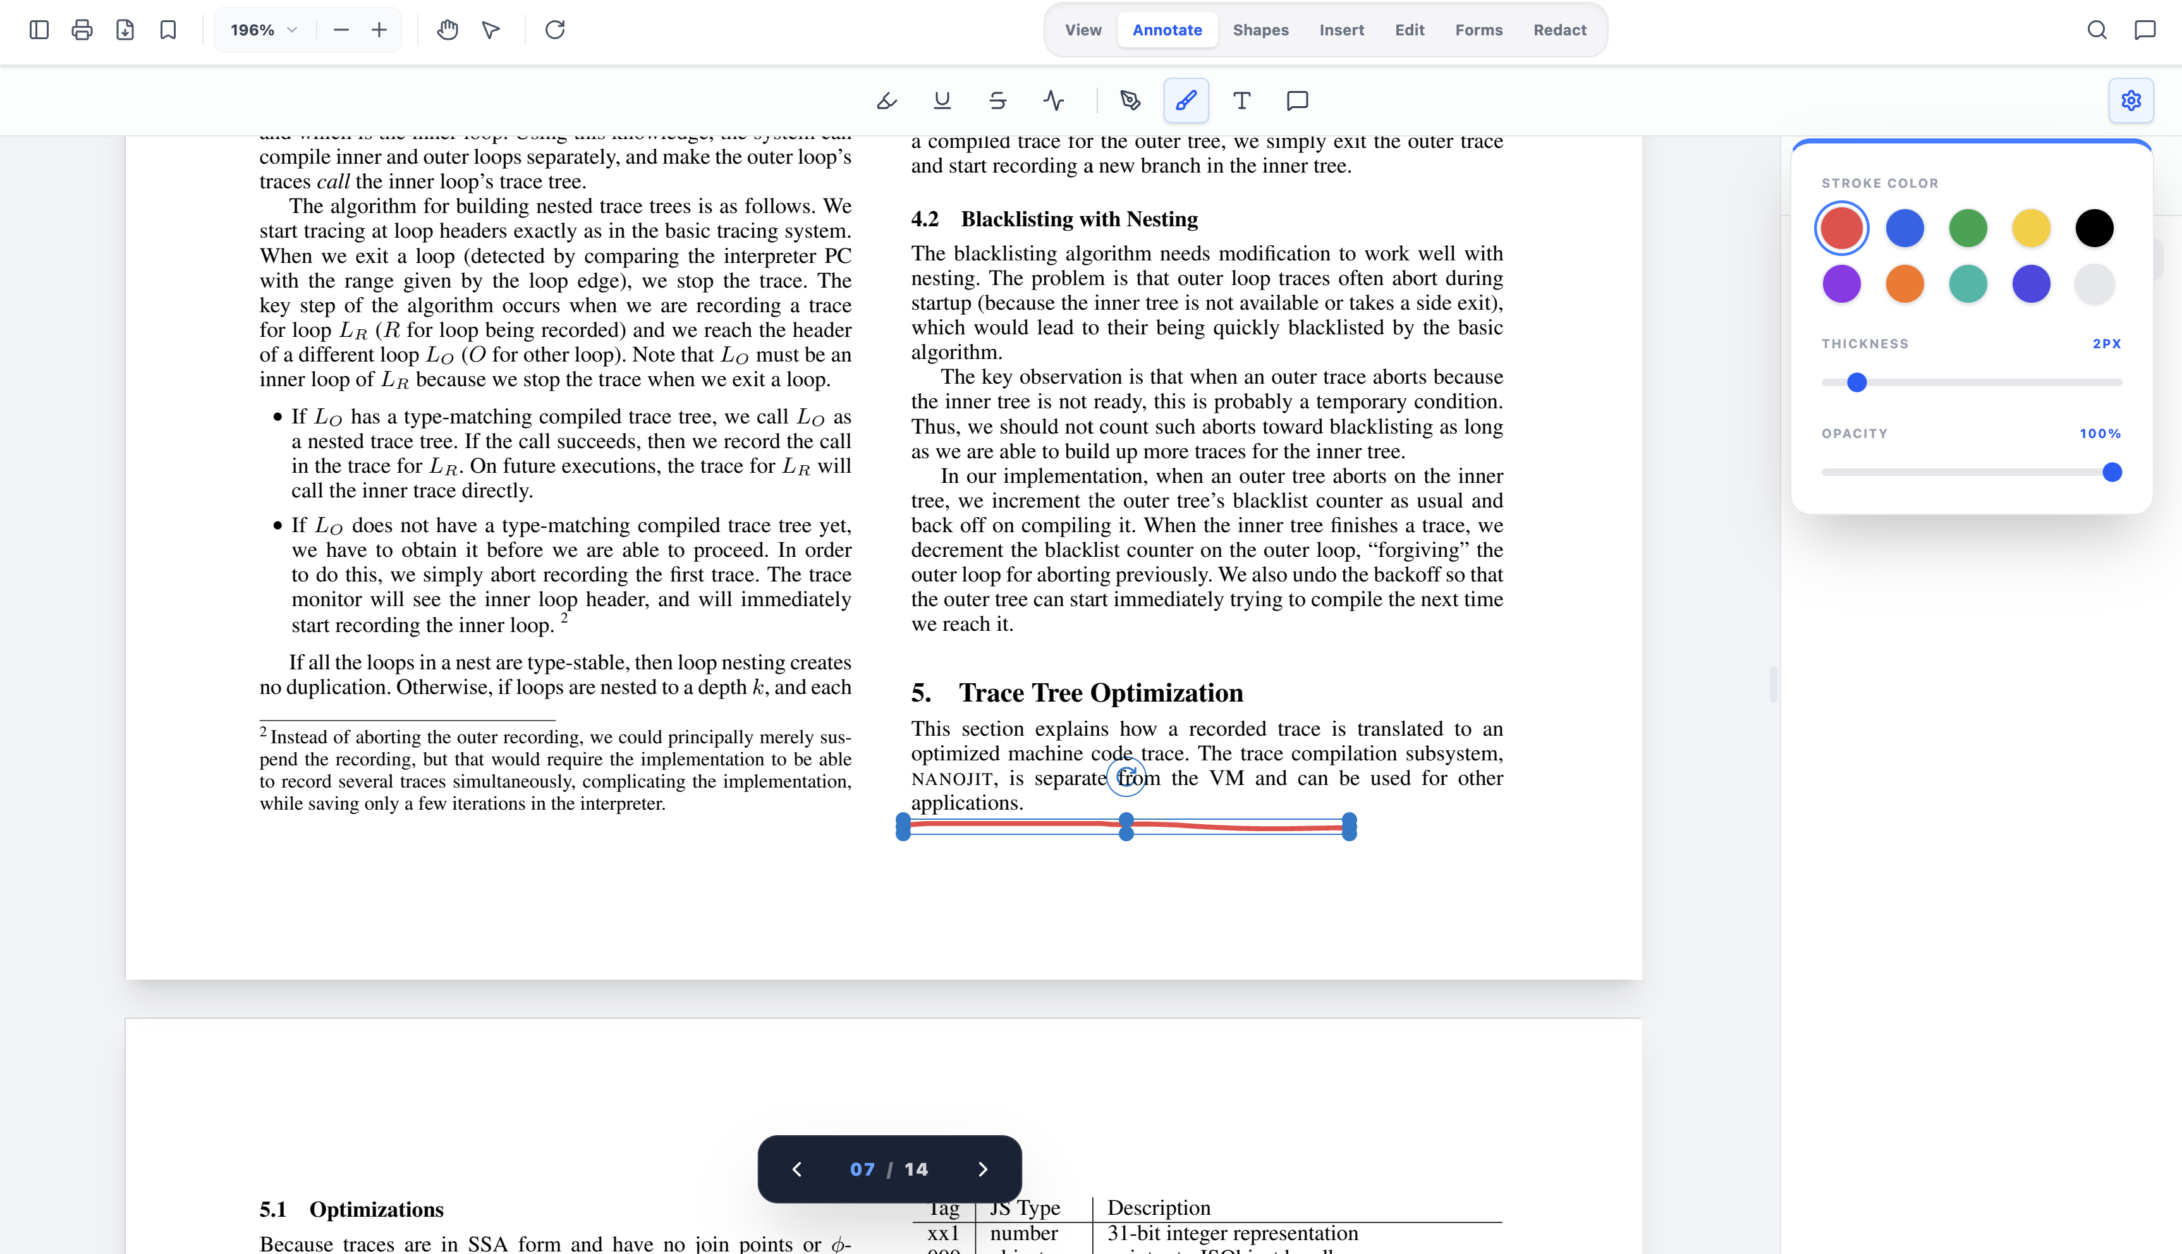Select the arrow pointer tool
This screenshot has width=2182, height=1254.
(x=491, y=30)
